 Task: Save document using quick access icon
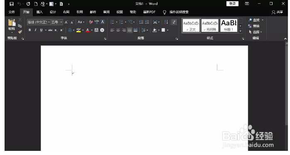[12, 4]
